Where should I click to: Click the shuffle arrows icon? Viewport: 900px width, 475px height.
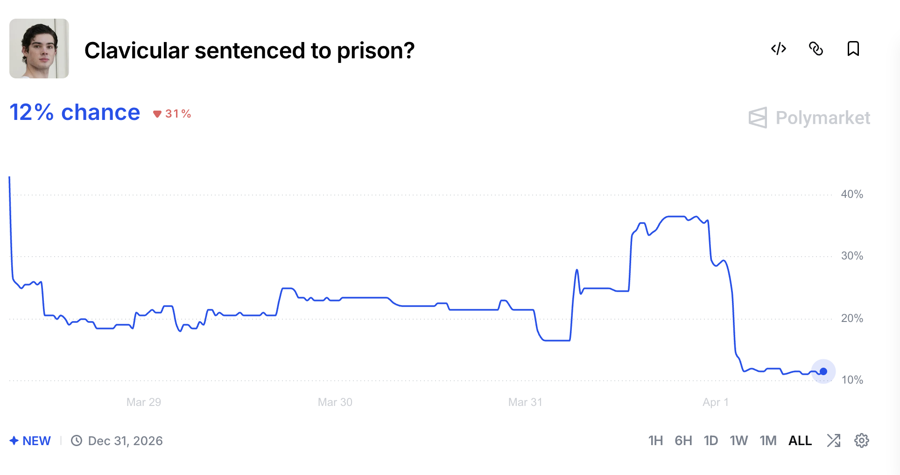coord(834,440)
